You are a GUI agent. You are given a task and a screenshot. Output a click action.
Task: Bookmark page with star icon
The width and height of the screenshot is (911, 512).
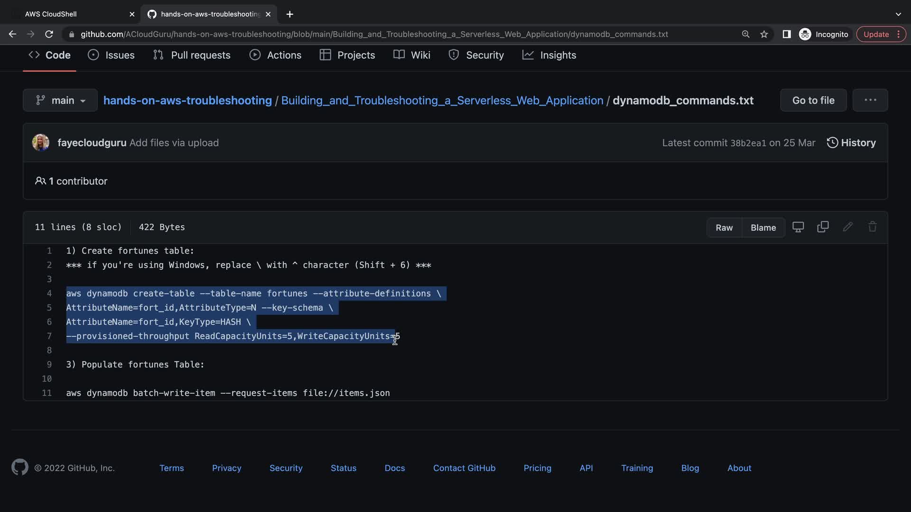point(764,34)
